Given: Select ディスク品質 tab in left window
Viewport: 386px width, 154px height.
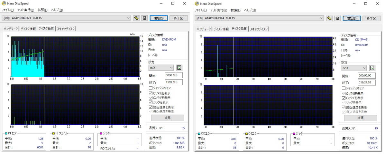Looking at the screenshot, I should coord(46,28).
